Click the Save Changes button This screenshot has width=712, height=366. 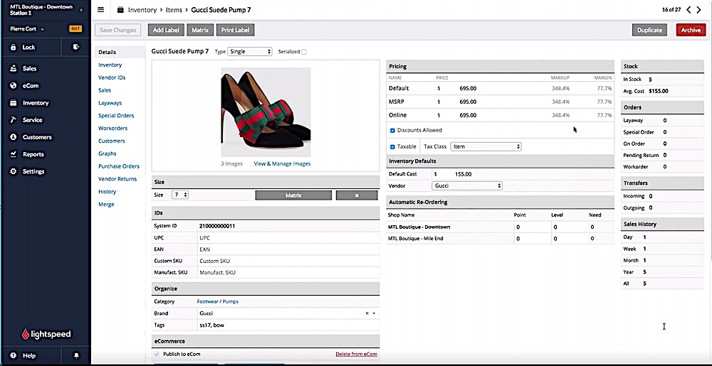click(117, 30)
